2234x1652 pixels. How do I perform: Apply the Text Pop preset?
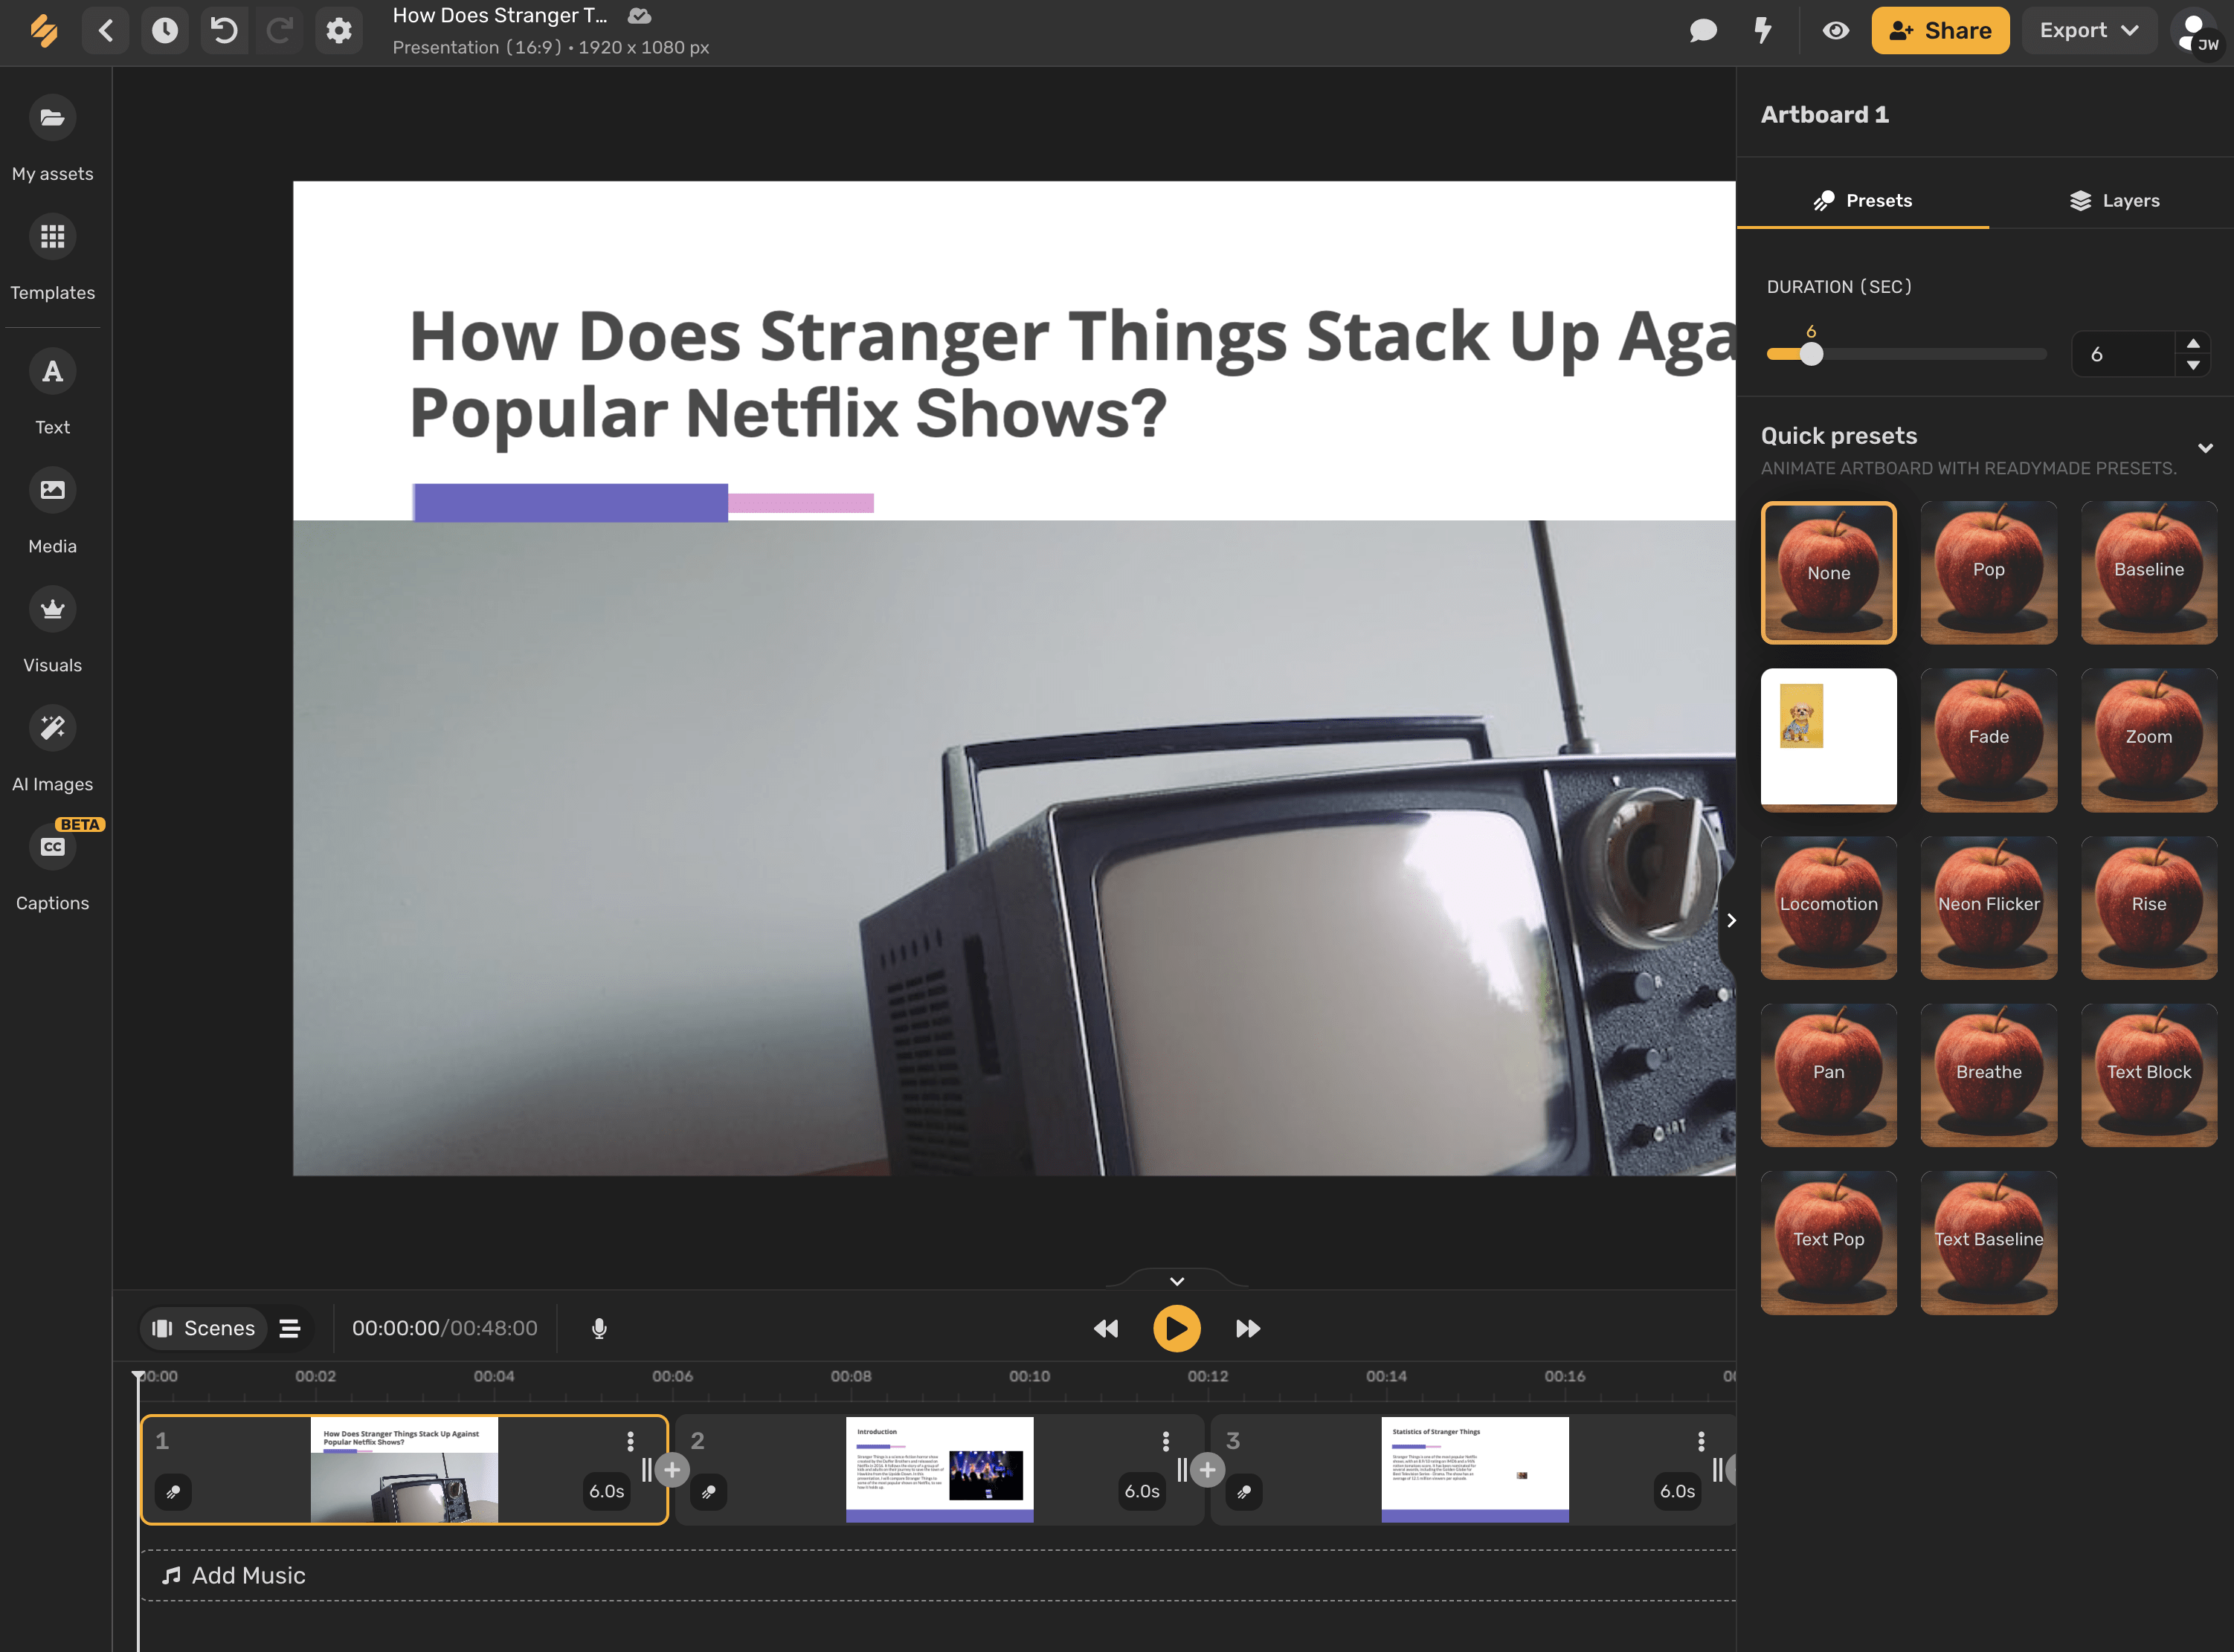(x=1828, y=1243)
